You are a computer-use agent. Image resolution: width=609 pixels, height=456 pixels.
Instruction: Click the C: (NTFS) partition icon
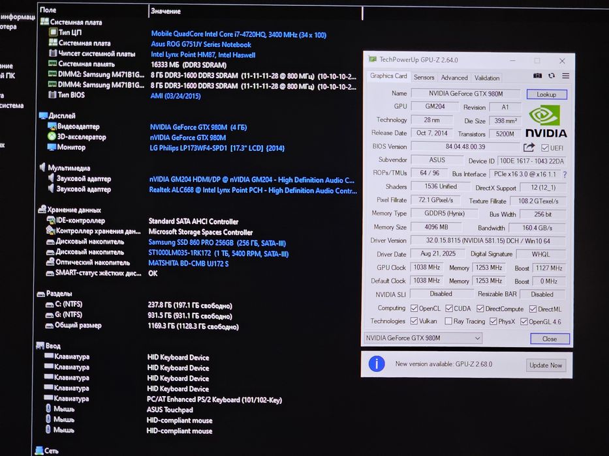pyautogui.click(x=50, y=304)
